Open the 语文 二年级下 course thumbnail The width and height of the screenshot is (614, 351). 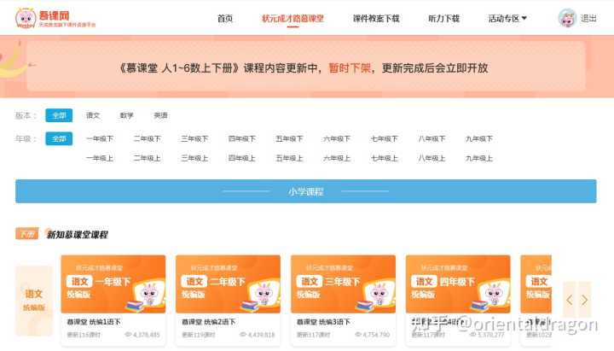pyautogui.click(x=228, y=284)
